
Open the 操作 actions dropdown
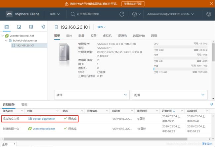(102, 27)
